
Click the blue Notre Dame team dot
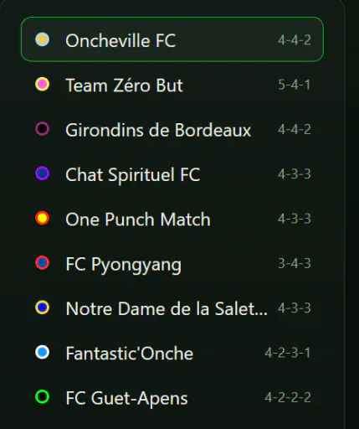(x=42, y=308)
